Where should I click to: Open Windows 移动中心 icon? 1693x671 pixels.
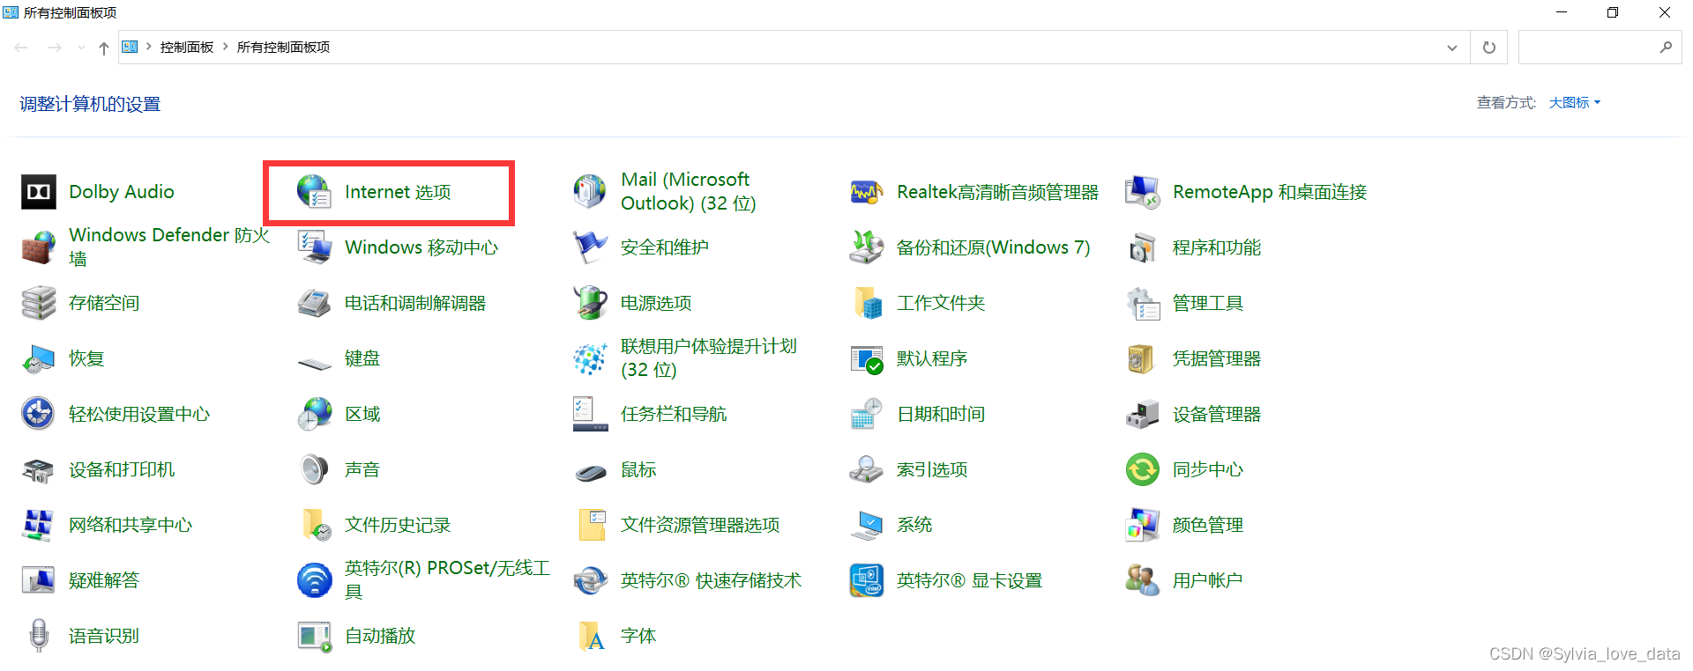(x=315, y=247)
